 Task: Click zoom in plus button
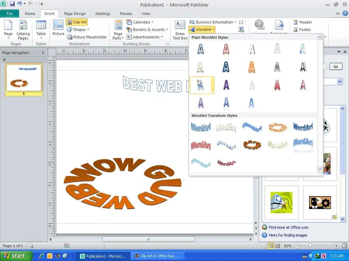pyautogui.click(x=336, y=246)
